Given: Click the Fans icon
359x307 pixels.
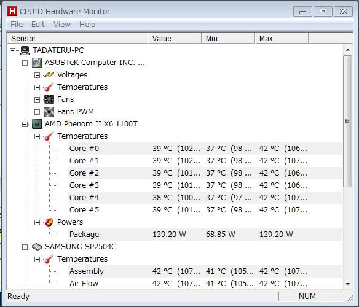Looking at the screenshot, I should click(x=49, y=99).
